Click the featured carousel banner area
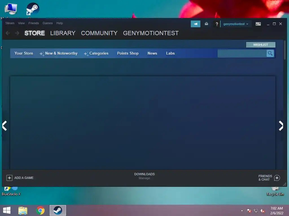The image size is (289, 216). (143, 123)
